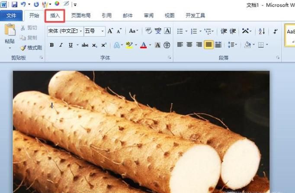Click the Subscript icon
Viewport: 295px width, 193px height.
[x=94, y=45]
